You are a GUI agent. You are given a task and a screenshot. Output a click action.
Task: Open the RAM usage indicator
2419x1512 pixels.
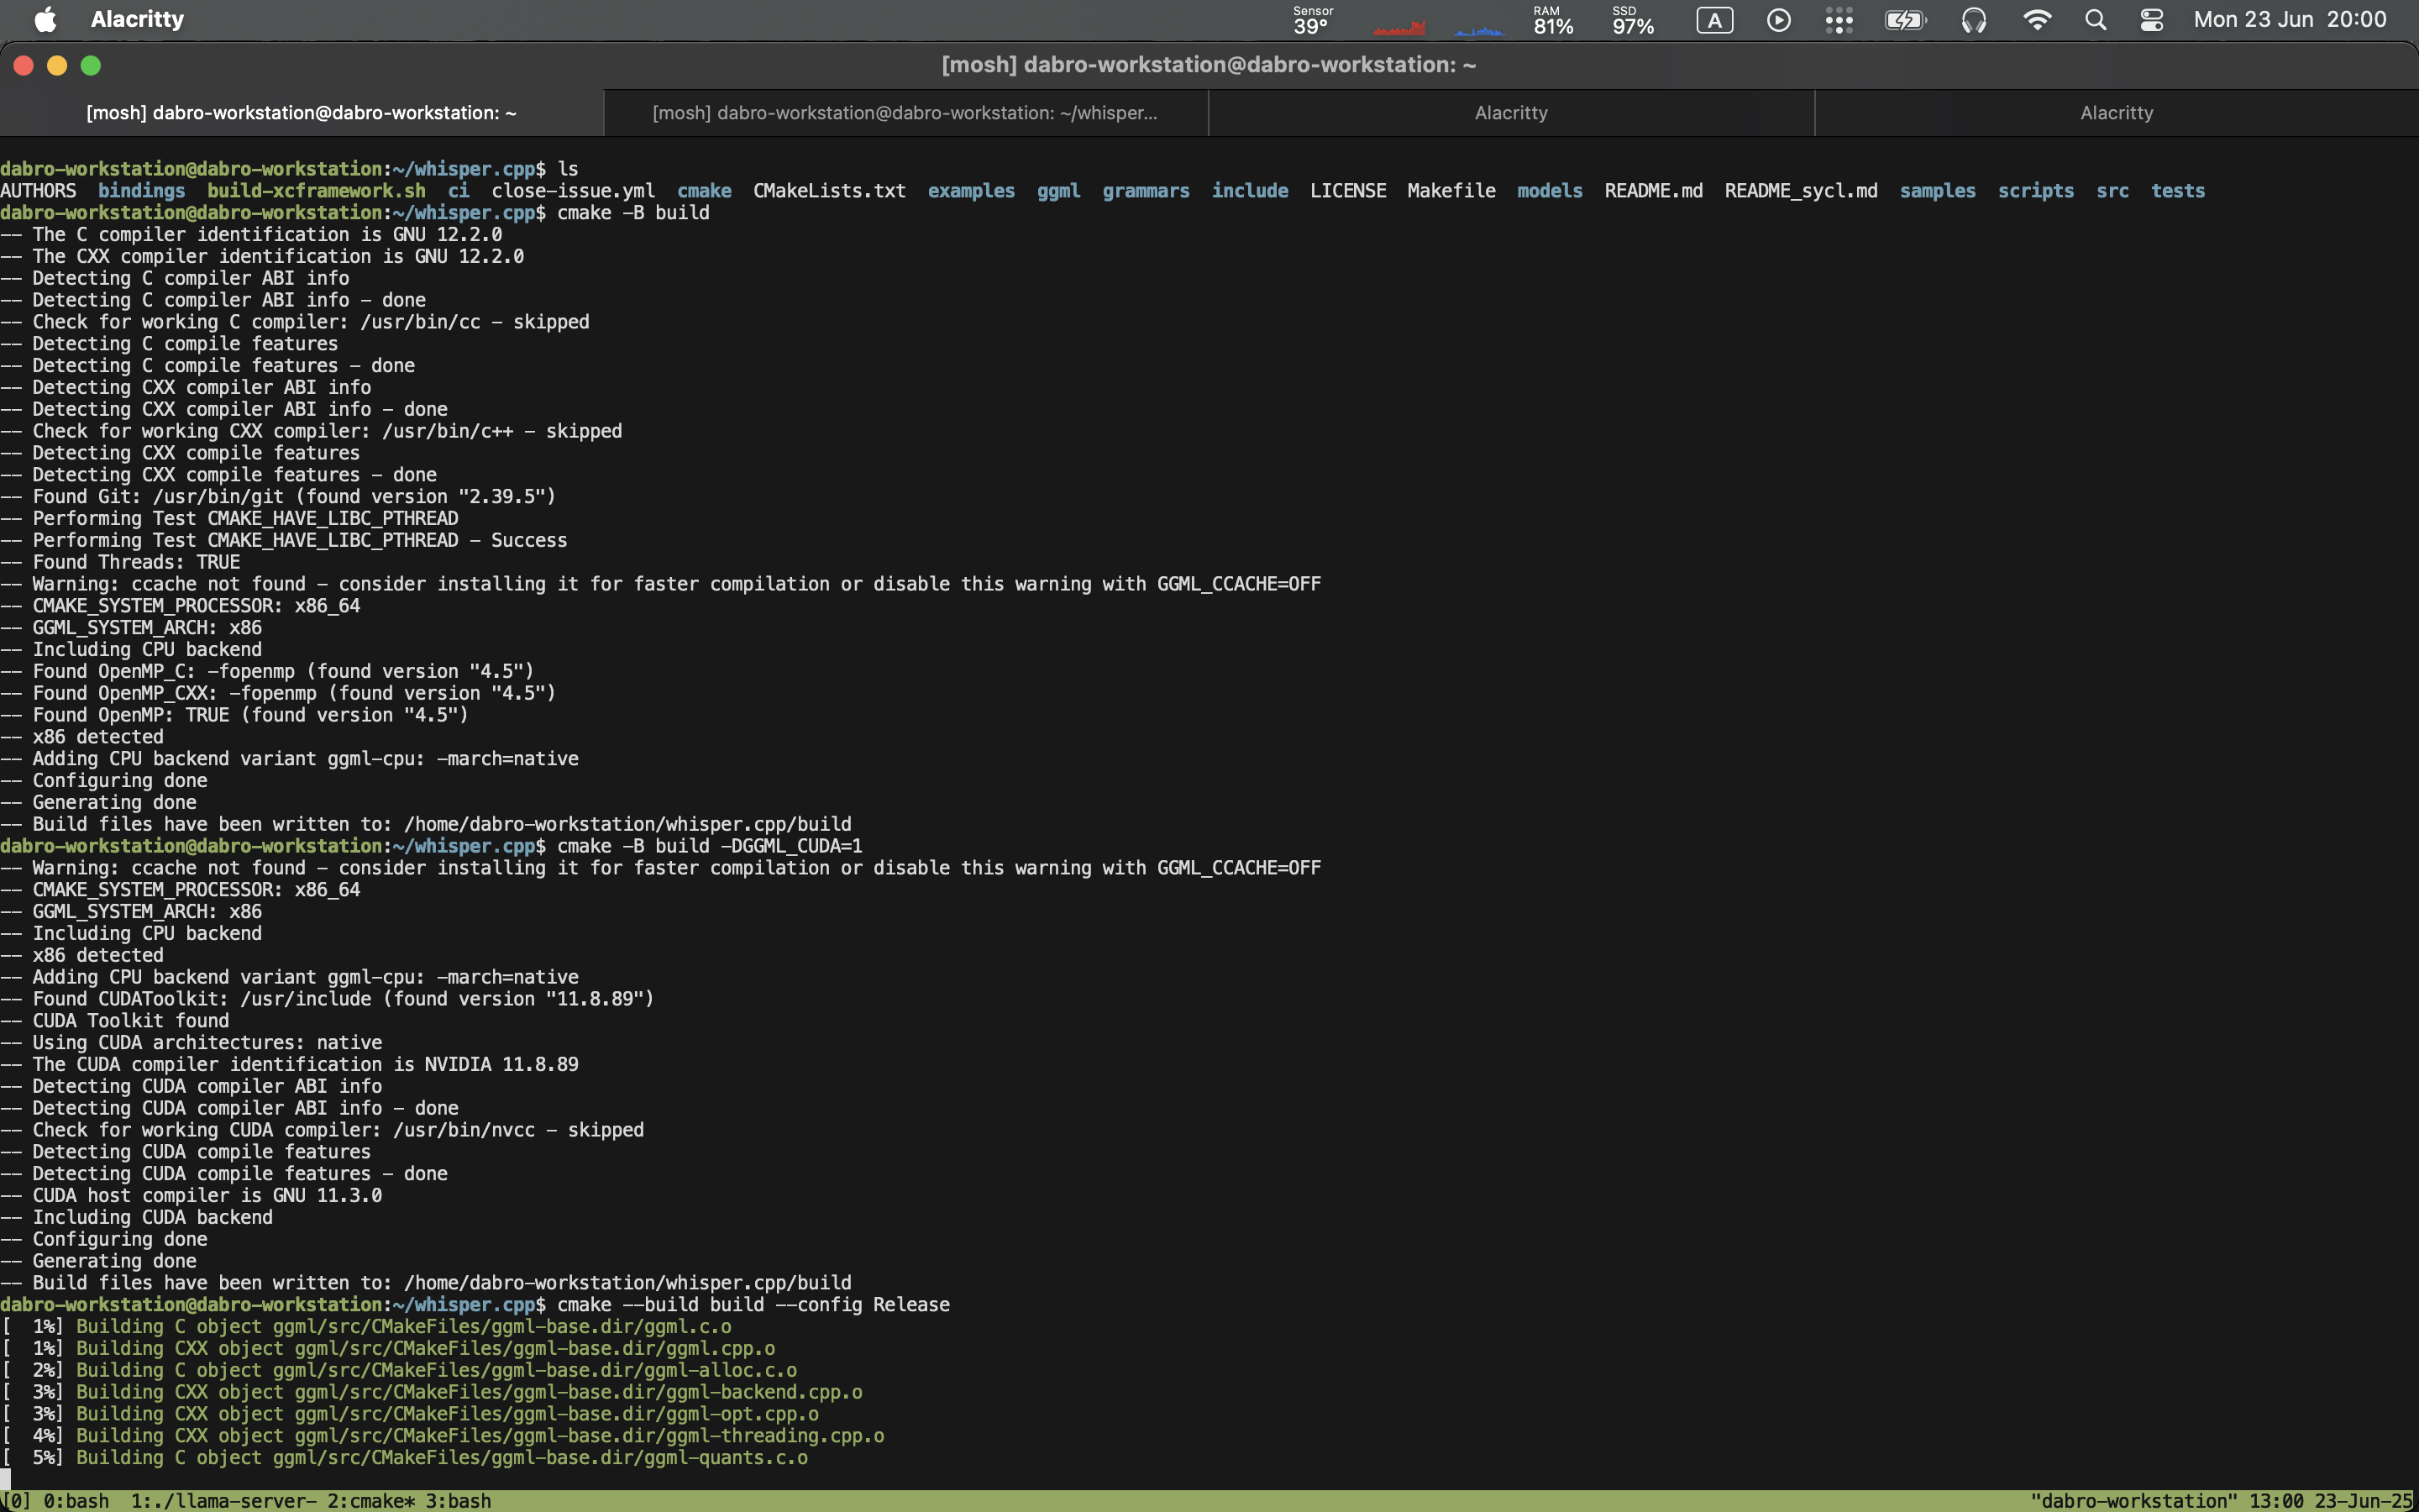[1552, 20]
